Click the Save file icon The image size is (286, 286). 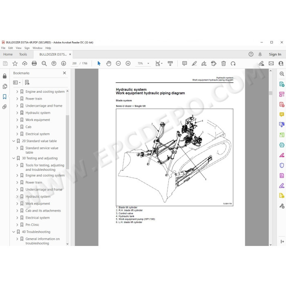[x=5, y=63]
